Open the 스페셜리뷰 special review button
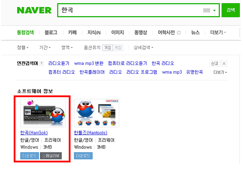 tap(51, 156)
